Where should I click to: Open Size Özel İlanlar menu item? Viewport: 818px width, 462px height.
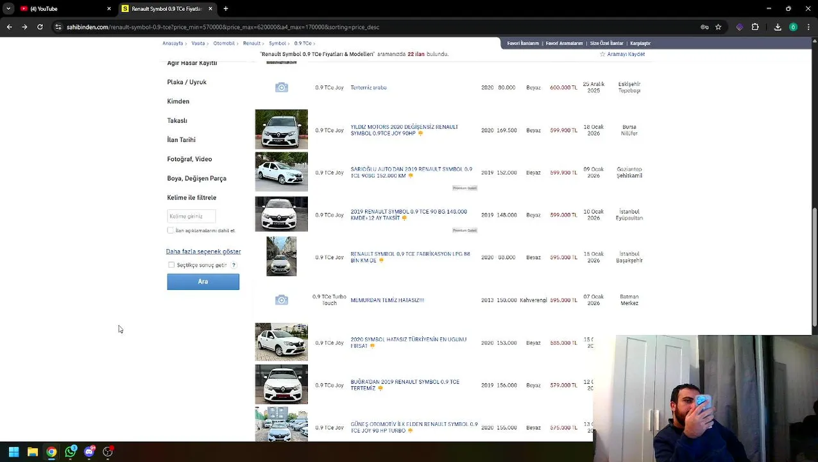606,44
